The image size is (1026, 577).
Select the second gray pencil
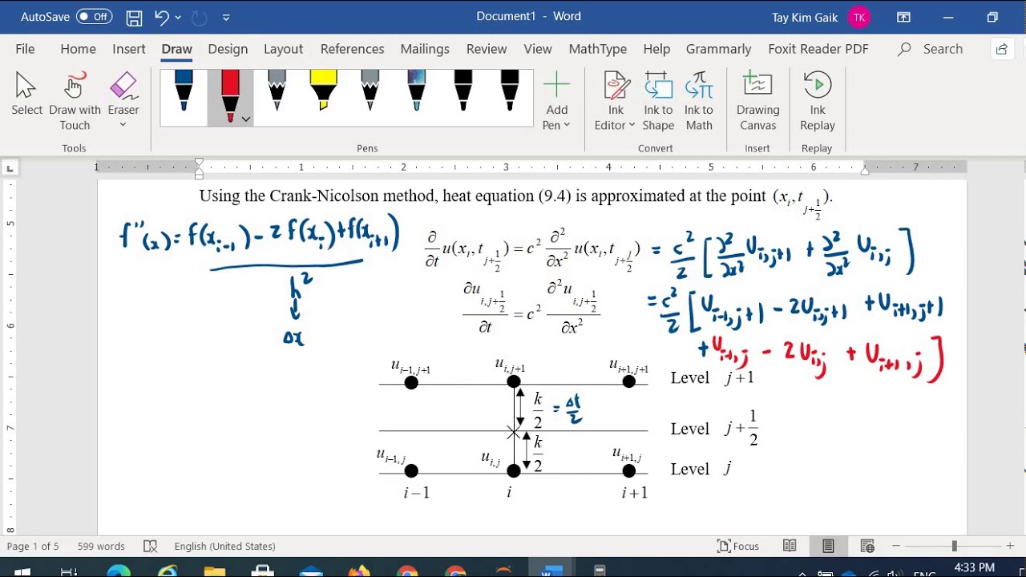click(x=370, y=90)
